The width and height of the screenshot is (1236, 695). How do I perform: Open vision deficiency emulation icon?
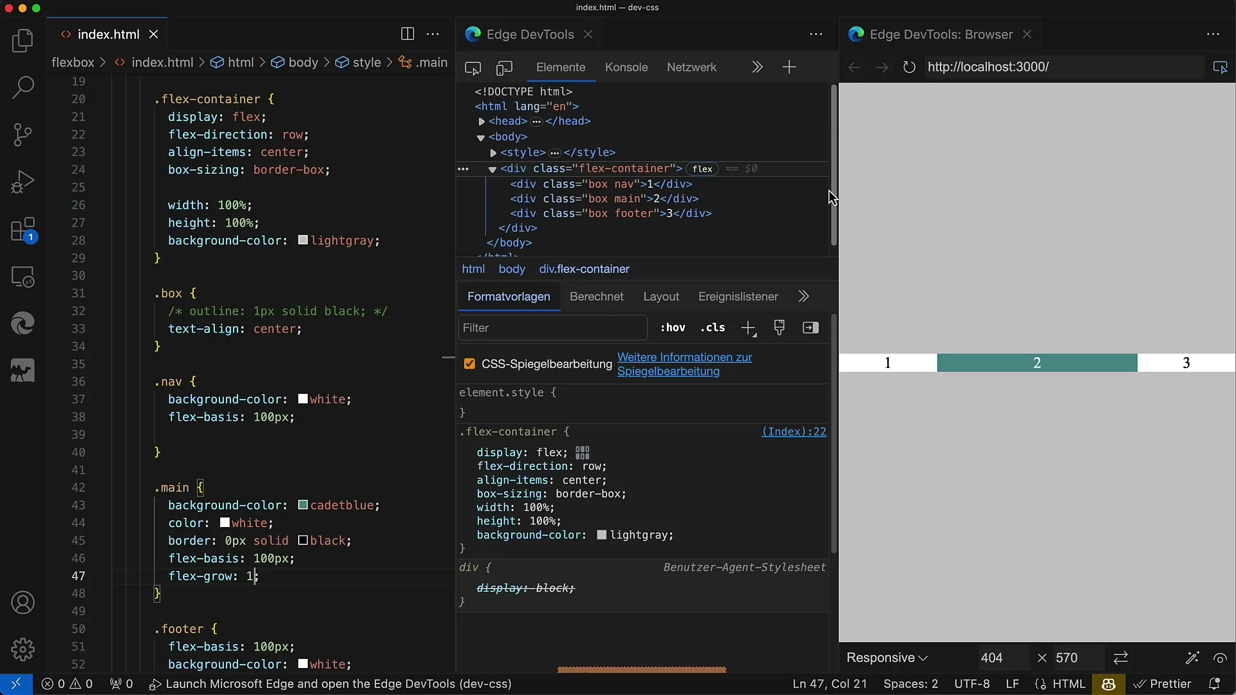(1220, 658)
